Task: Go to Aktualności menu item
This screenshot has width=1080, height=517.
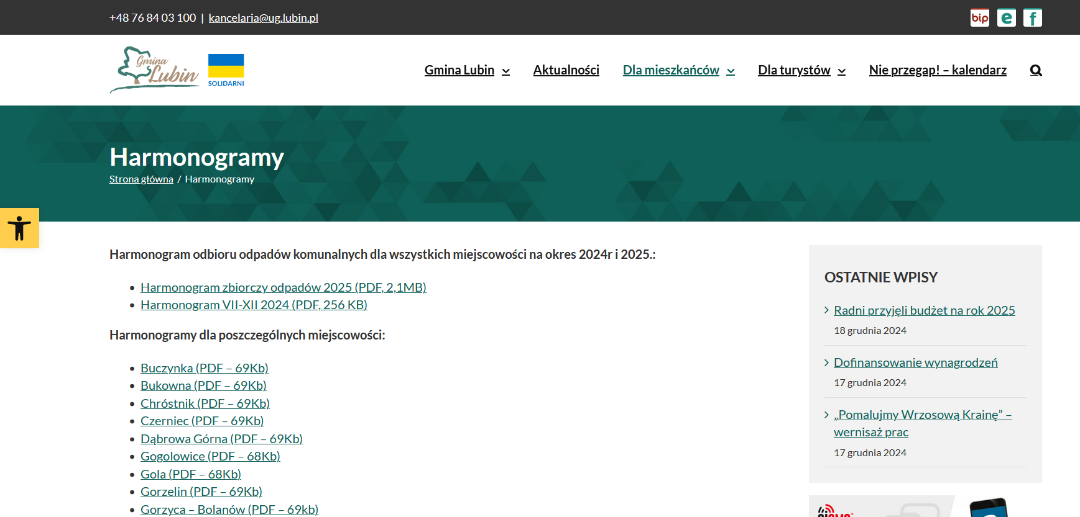Action: (566, 70)
